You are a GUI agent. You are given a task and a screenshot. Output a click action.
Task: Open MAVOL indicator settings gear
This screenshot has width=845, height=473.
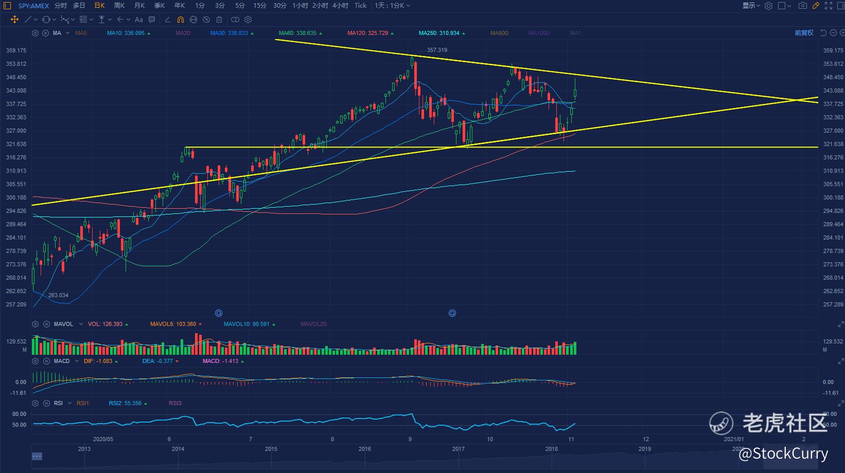pos(35,324)
